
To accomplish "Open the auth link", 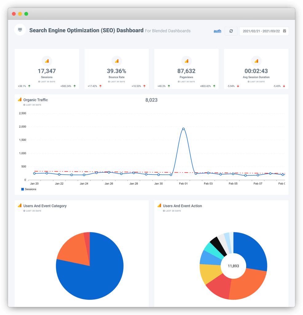I will tap(217, 31).
